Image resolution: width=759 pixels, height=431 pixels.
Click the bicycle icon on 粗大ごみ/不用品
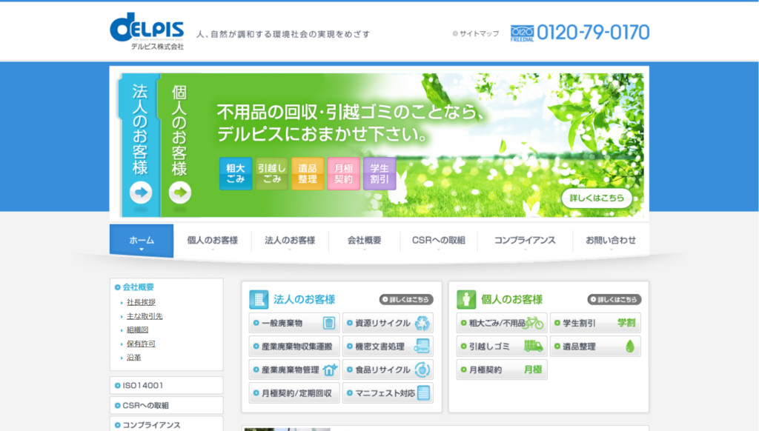534,323
